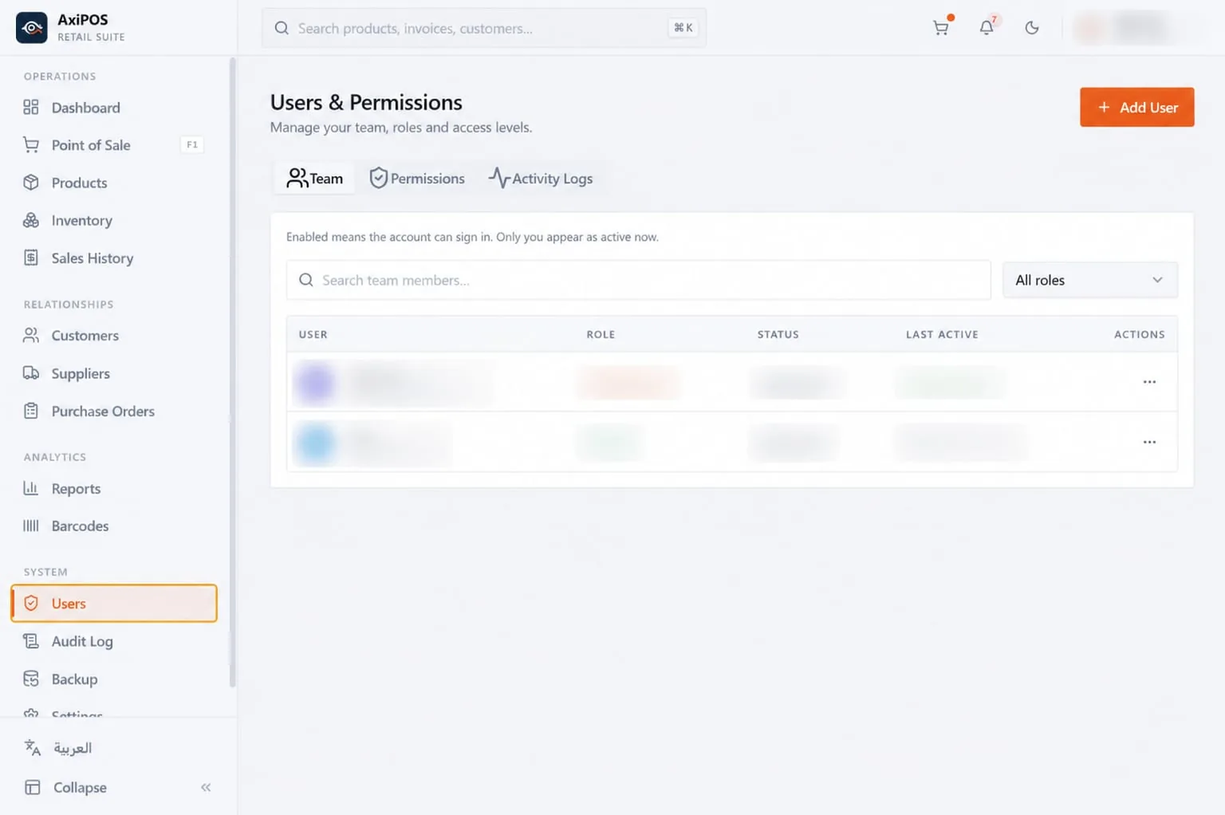Click the Users shield icon

tap(31, 603)
